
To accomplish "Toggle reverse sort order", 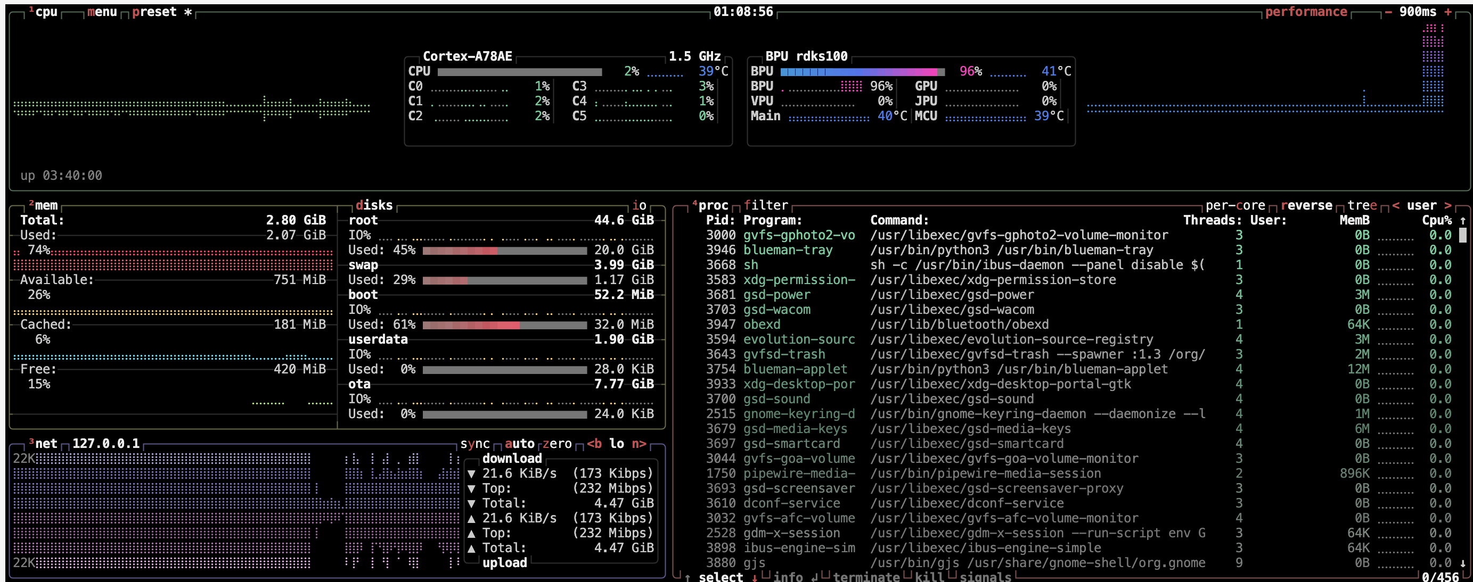I will tap(1306, 205).
